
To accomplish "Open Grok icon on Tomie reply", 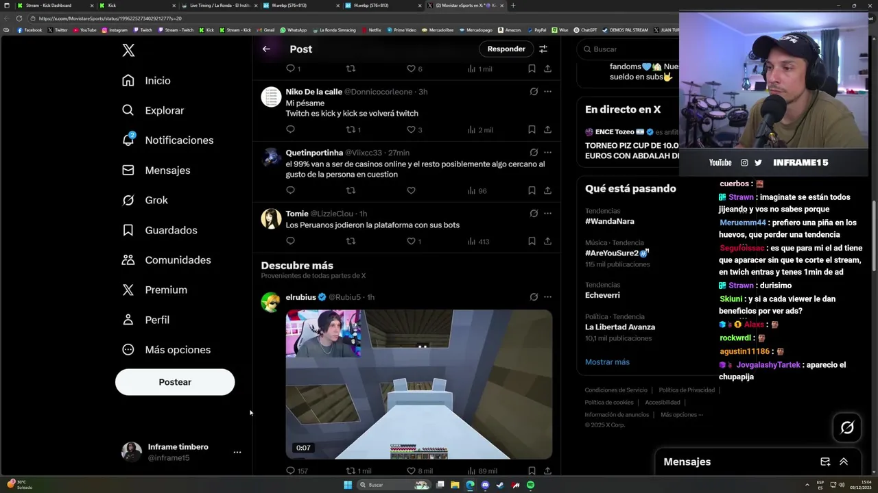I will coord(534,213).
